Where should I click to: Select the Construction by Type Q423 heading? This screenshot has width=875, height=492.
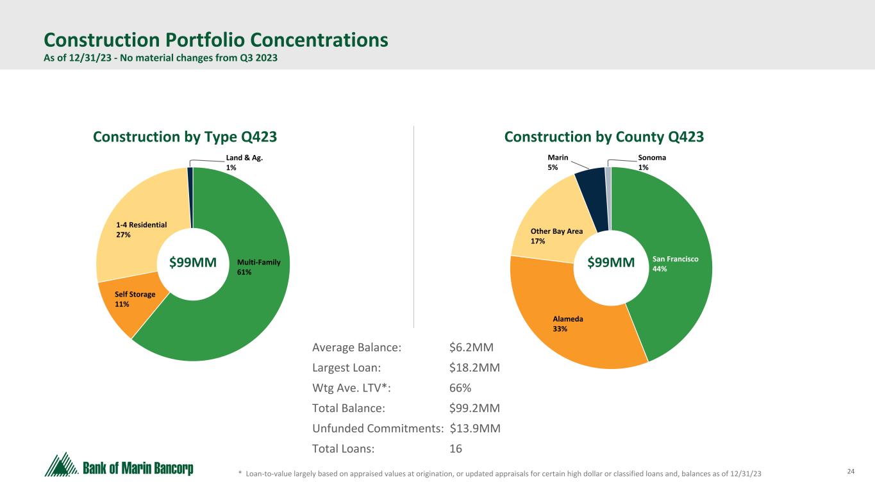pyautogui.click(x=185, y=137)
